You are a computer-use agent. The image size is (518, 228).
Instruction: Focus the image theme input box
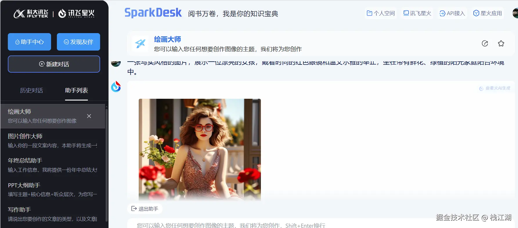click(x=321, y=224)
